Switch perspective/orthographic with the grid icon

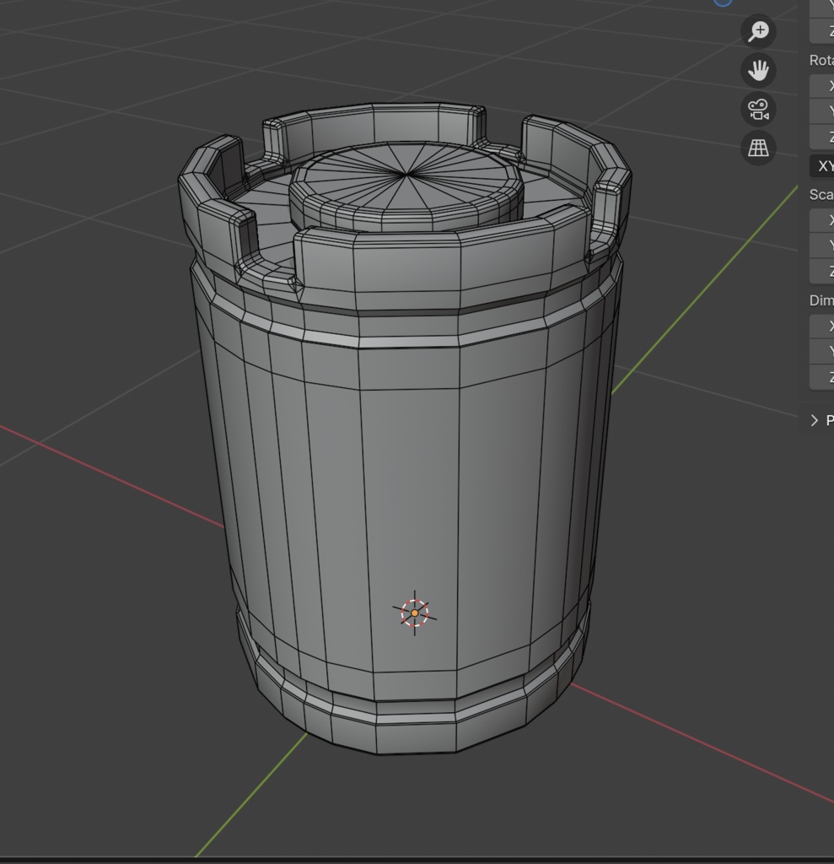coord(759,148)
